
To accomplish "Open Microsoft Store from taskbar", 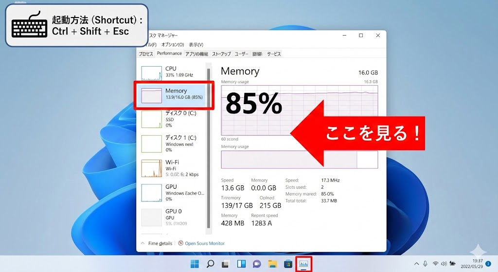I will click(x=288, y=264).
